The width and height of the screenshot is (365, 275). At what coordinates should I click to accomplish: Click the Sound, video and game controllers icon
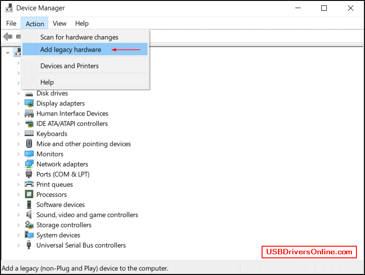pyautogui.click(x=29, y=215)
